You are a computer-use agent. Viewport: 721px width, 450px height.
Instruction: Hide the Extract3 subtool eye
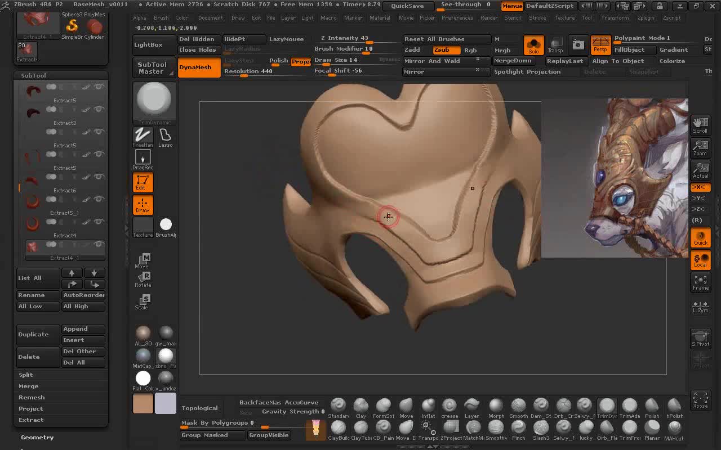tap(99, 109)
